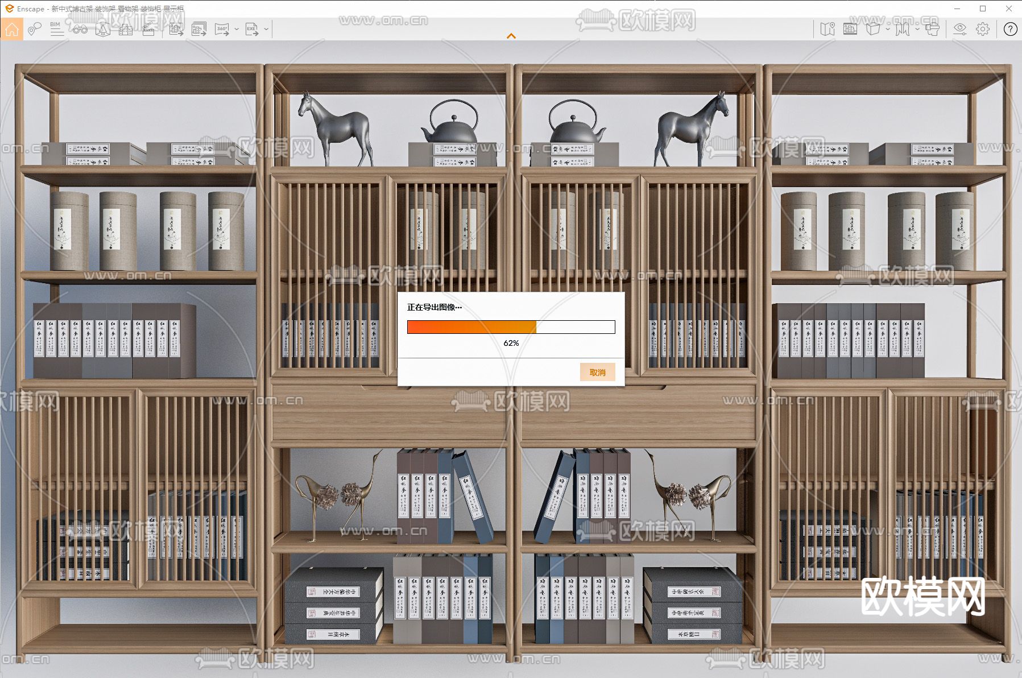Screen dimensions: 1022x678
Task: Expand the navigation mode dropdown
Action: tap(917, 29)
